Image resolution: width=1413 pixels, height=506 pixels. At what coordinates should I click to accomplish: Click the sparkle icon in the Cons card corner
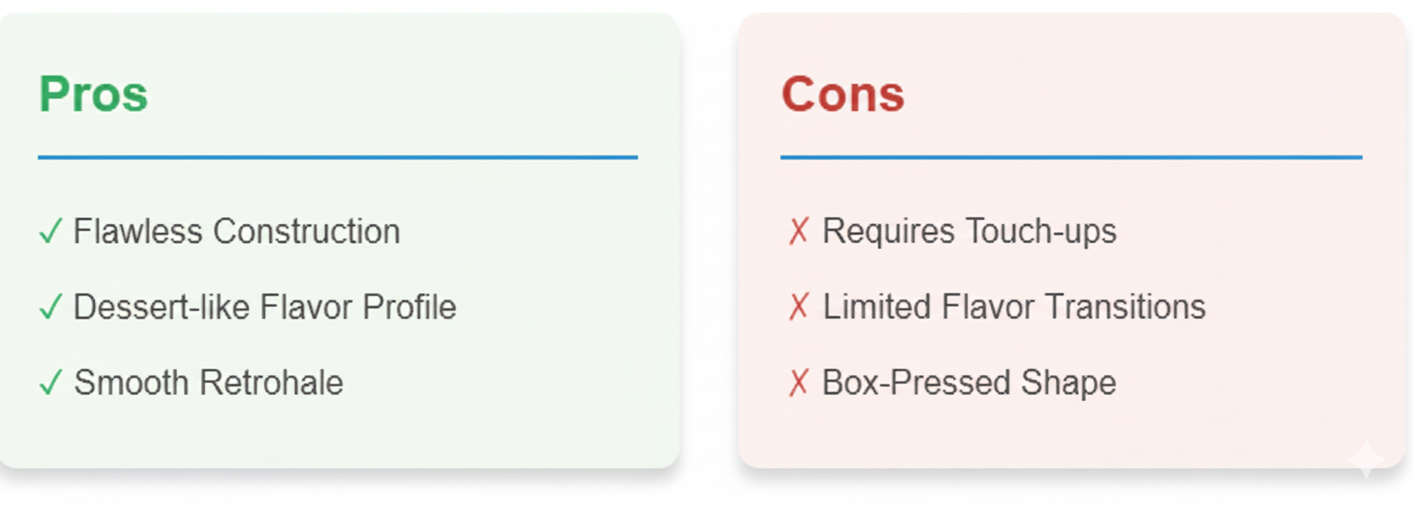1366,459
